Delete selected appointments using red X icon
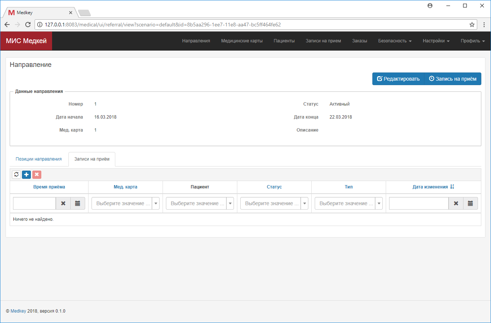The width and height of the screenshot is (491, 323). [x=36, y=174]
